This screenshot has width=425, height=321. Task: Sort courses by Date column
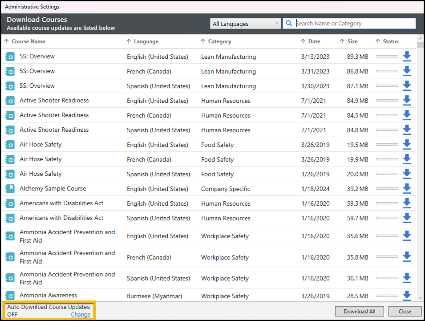click(314, 41)
